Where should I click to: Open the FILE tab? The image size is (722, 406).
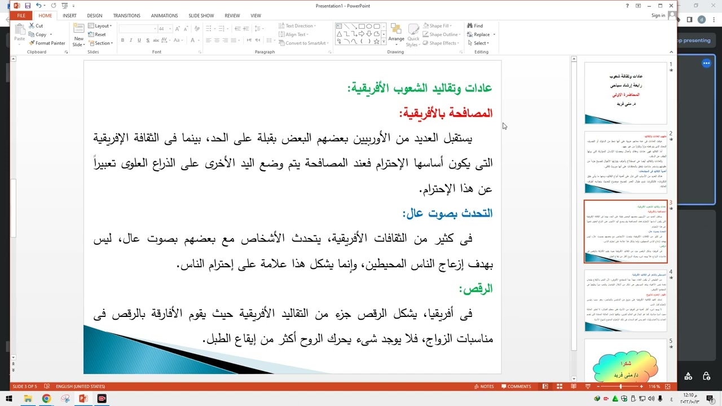click(21, 16)
